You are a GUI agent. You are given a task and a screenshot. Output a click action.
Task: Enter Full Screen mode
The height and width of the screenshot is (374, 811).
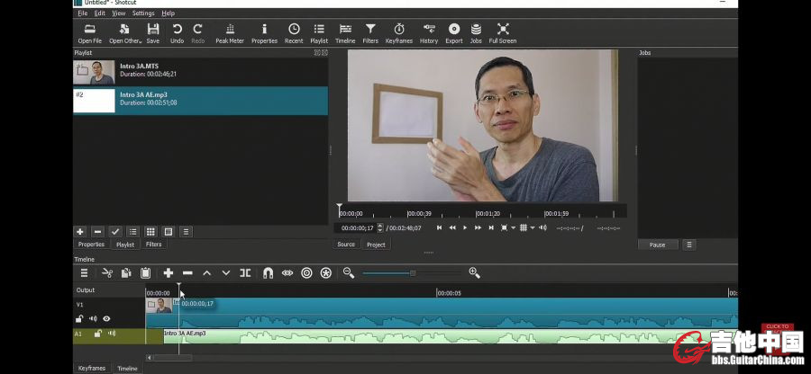pos(503,33)
